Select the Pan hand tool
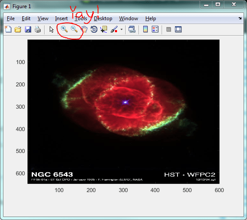The image size is (247, 220). point(84,29)
